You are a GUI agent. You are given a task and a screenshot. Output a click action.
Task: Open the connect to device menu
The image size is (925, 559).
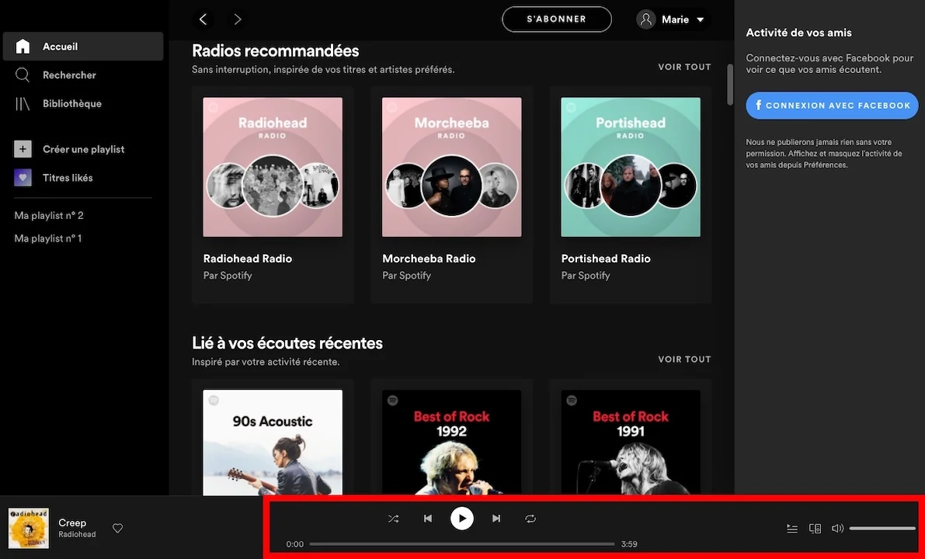click(x=815, y=529)
